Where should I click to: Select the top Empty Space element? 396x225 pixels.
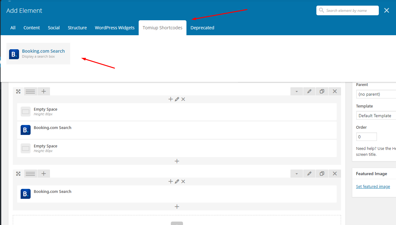coord(177,112)
